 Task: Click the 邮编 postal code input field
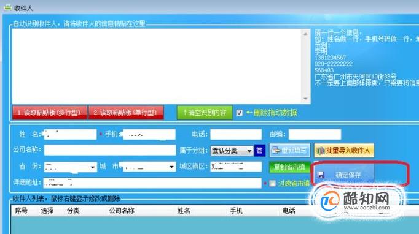pyautogui.click(x=315, y=134)
